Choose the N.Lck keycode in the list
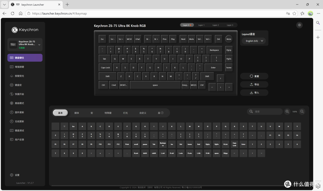This screenshot has height=191, width=323. tap(226, 144)
